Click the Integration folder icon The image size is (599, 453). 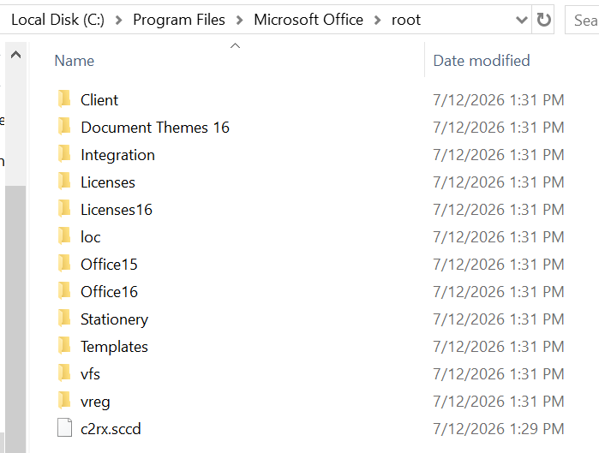pos(64,154)
